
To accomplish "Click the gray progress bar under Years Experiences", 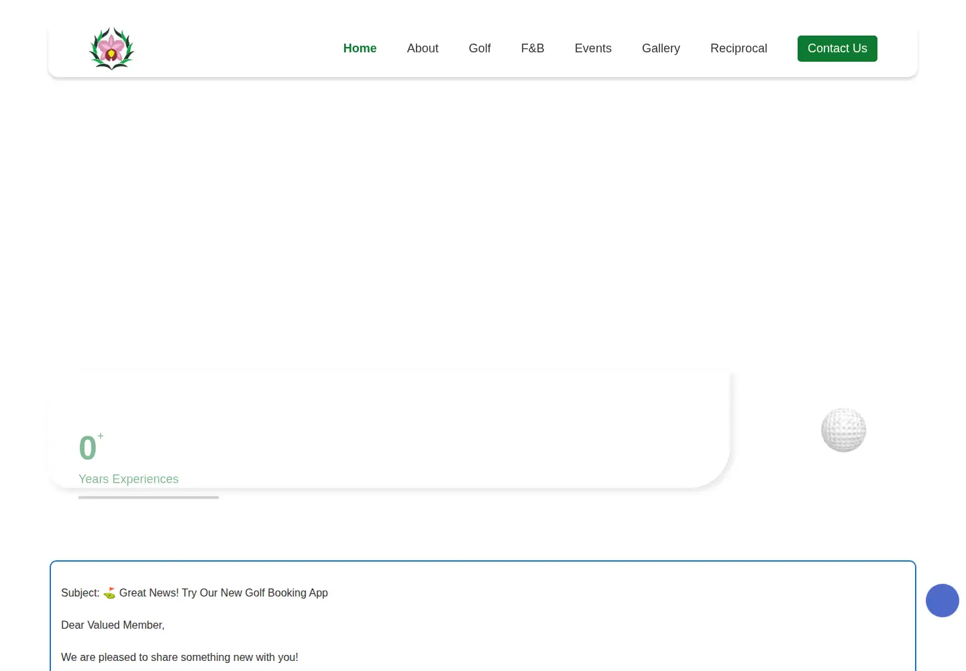I will pyautogui.click(x=148, y=497).
